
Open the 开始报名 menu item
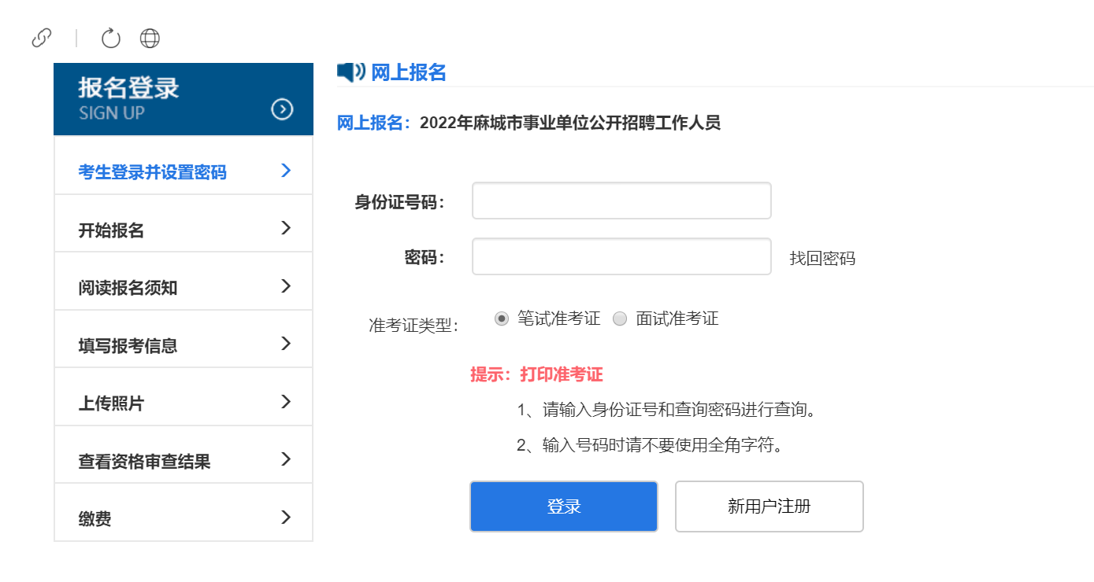[184, 223]
